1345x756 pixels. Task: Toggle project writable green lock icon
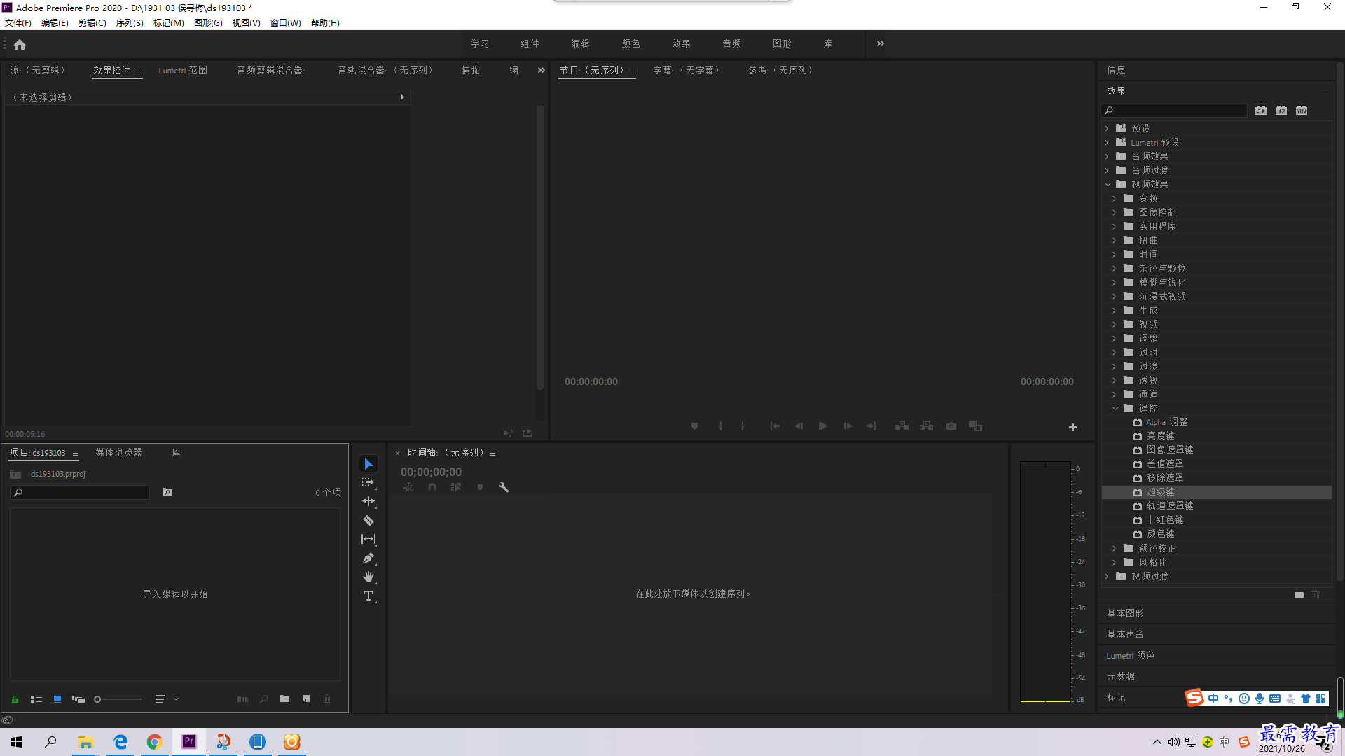[15, 699]
